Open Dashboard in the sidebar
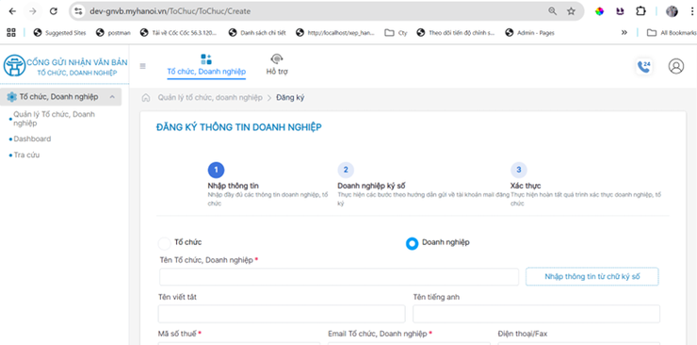This screenshot has width=697, height=345. [x=32, y=139]
